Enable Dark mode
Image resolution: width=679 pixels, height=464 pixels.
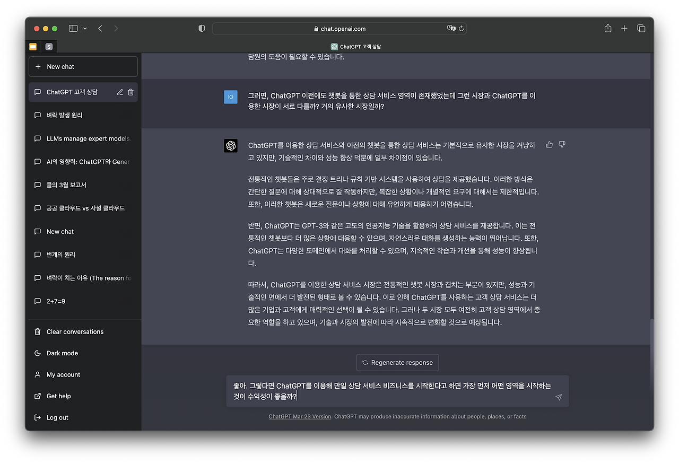[62, 353]
